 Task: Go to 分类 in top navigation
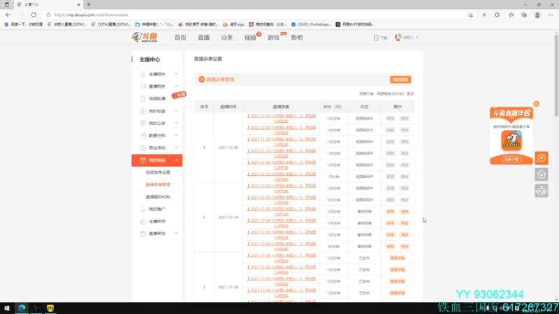click(x=226, y=38)
